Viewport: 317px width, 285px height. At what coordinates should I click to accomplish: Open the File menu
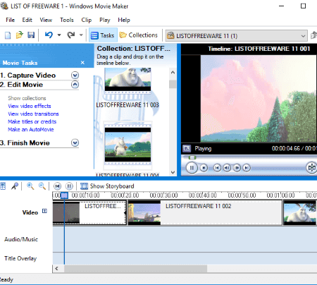pyautogui.click(x=10, y=20)
